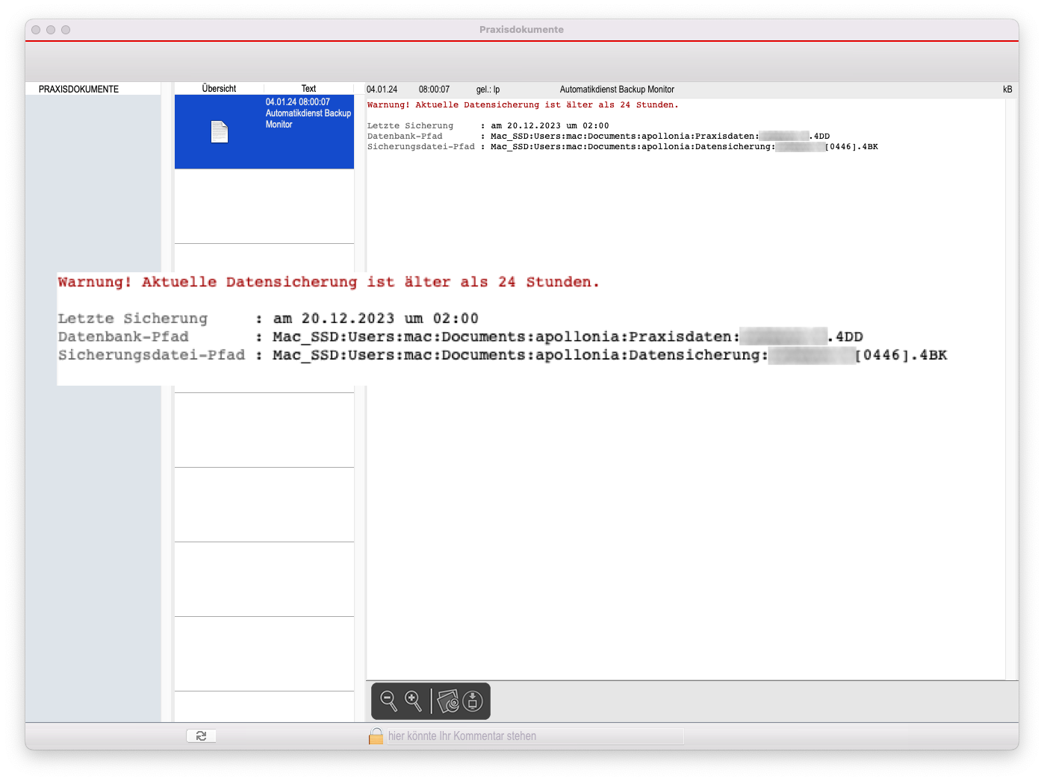This screenshot has height=781, width=1044.
Task: Click the magnified Sicherungsdatei-Pfad line in overlay
Action: pyautogui.click(x=502, y=355)
